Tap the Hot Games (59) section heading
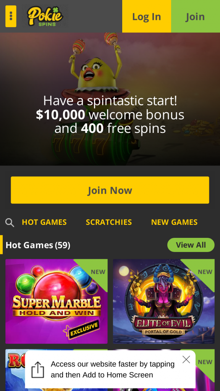Screen dimensions: 220x391 pos(38,245)
